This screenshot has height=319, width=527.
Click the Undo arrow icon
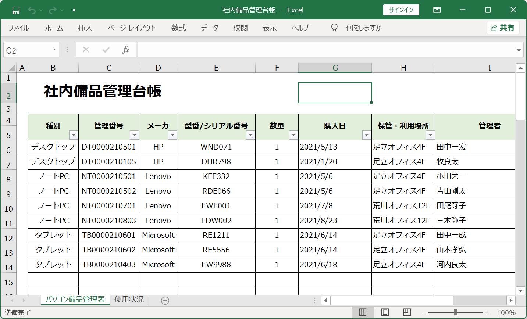[32, 10]
